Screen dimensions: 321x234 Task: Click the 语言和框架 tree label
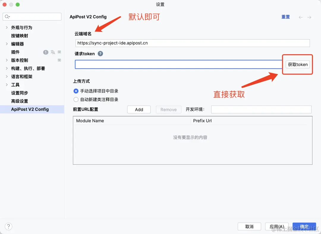[22, 77]
